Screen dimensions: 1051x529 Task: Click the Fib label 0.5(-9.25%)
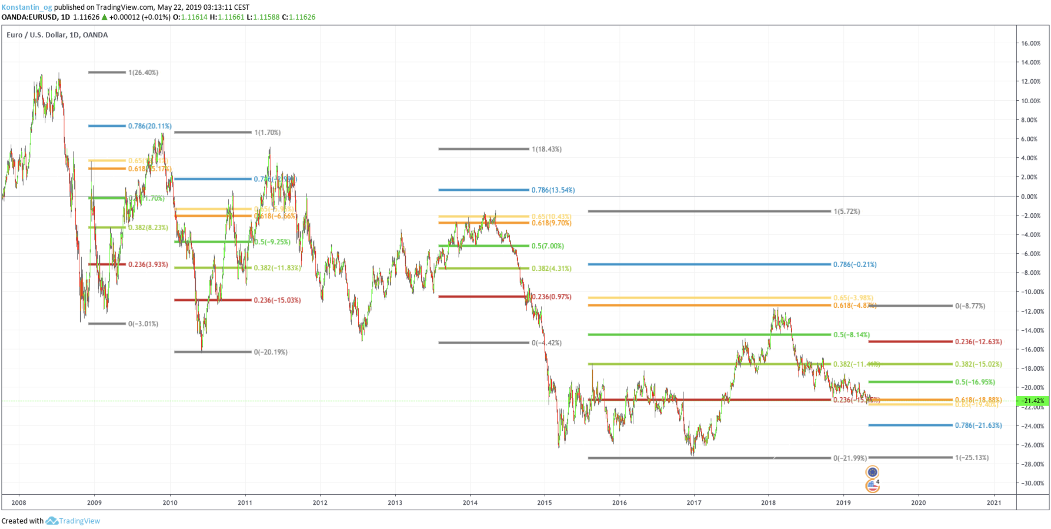coord(272,242)
